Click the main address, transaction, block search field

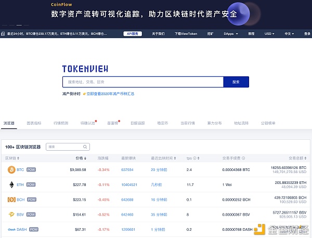143,82
